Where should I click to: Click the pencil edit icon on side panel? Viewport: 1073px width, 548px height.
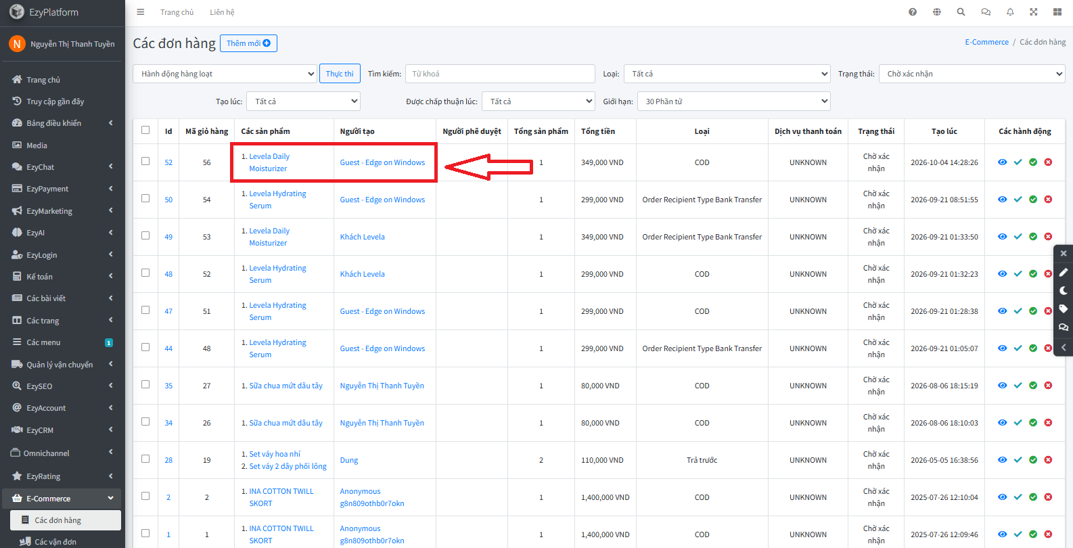(x=1064, y=272)
